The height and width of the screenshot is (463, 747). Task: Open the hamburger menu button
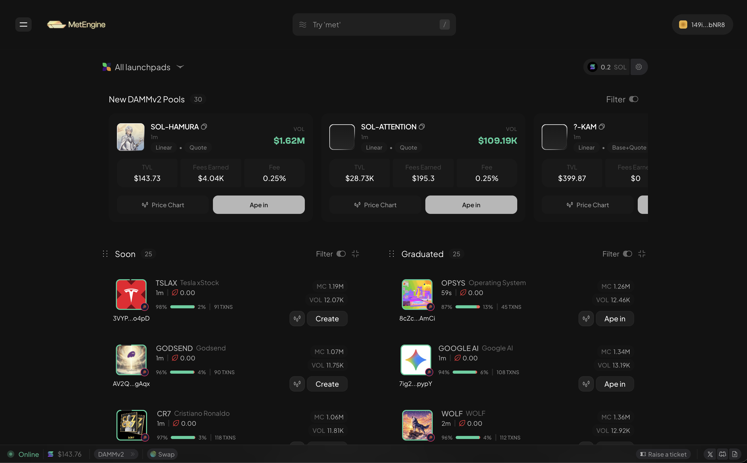point(23,25)
